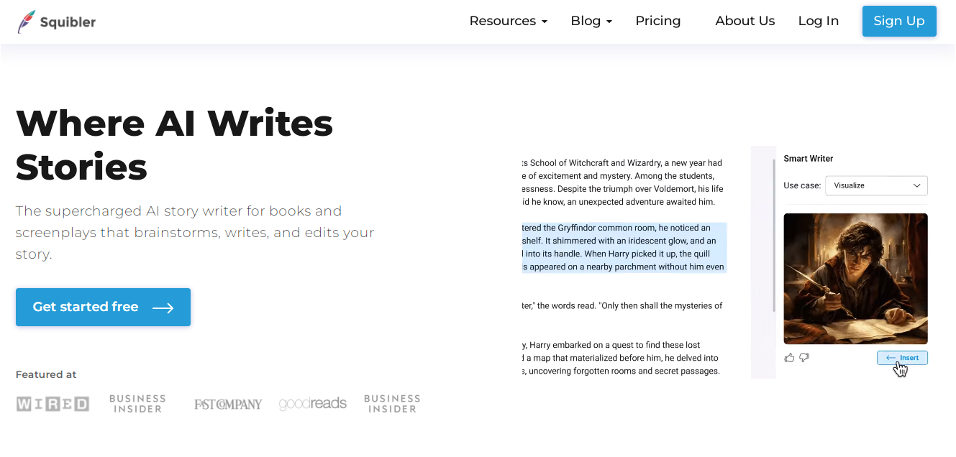Go to the Pricing page
This screenshot has width=956, height=457.
pos(657,21)
